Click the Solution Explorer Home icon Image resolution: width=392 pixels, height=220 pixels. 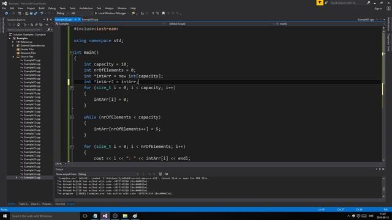point(18,24)
